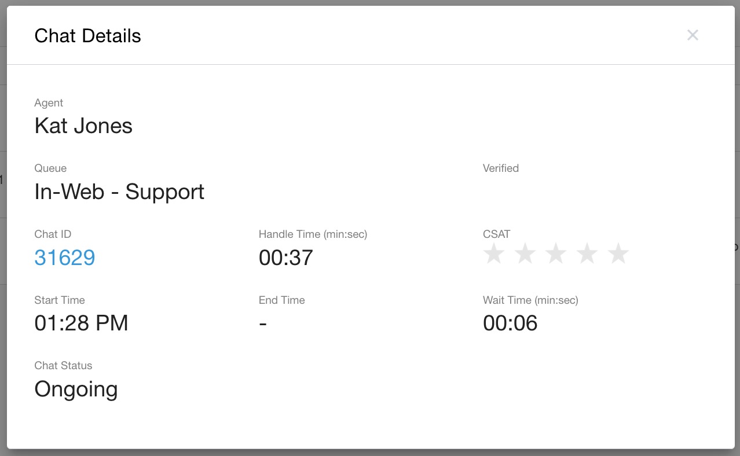Click the End Time dash value
The height and width of the screenshot is (456, 740).
(263, 323)
